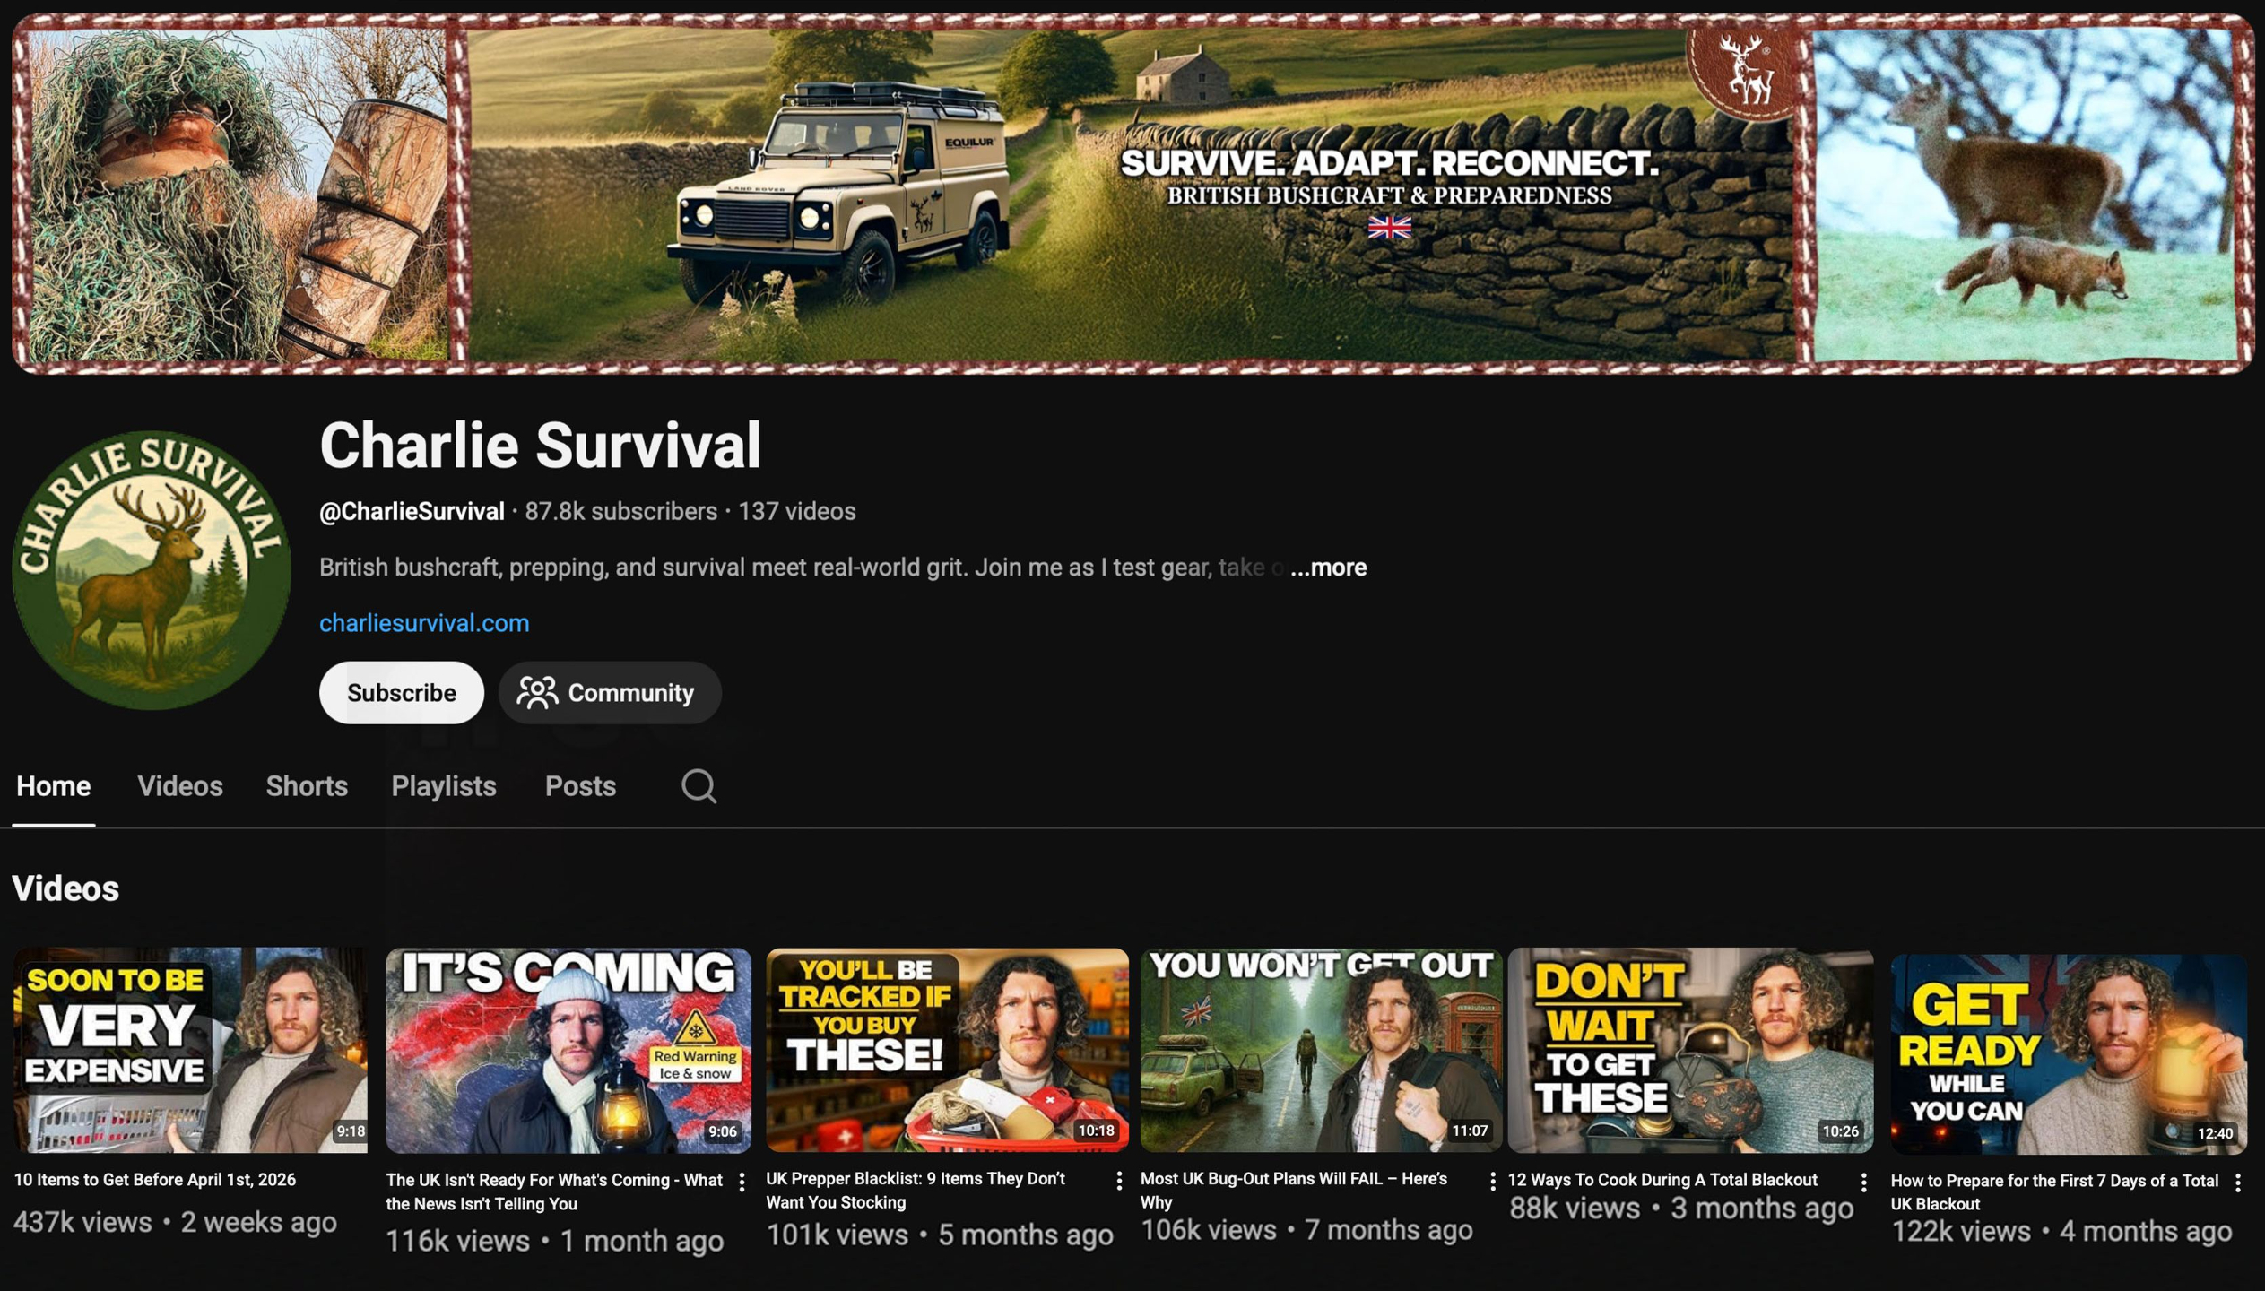This screenshot has height=1291, width=2265.
Task: Open options menu for 12 Ways To Cook video
Action: pyautogui.click(x=1863, y=1183)
